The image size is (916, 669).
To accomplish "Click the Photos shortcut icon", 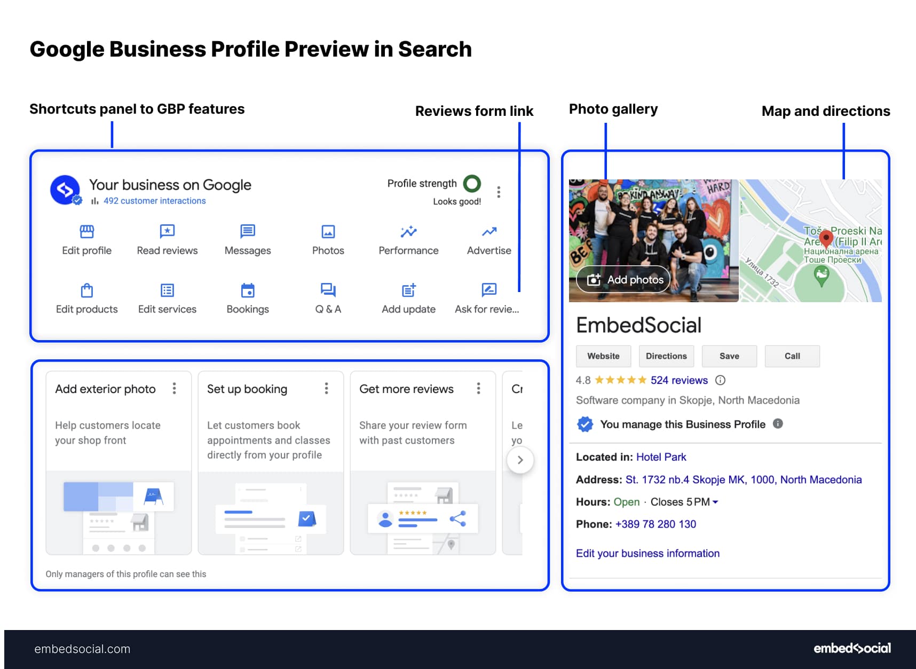I will coord(327,232).
